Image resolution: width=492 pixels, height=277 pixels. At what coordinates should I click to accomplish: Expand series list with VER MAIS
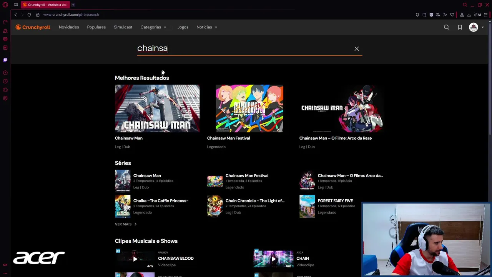click(126, 224)
